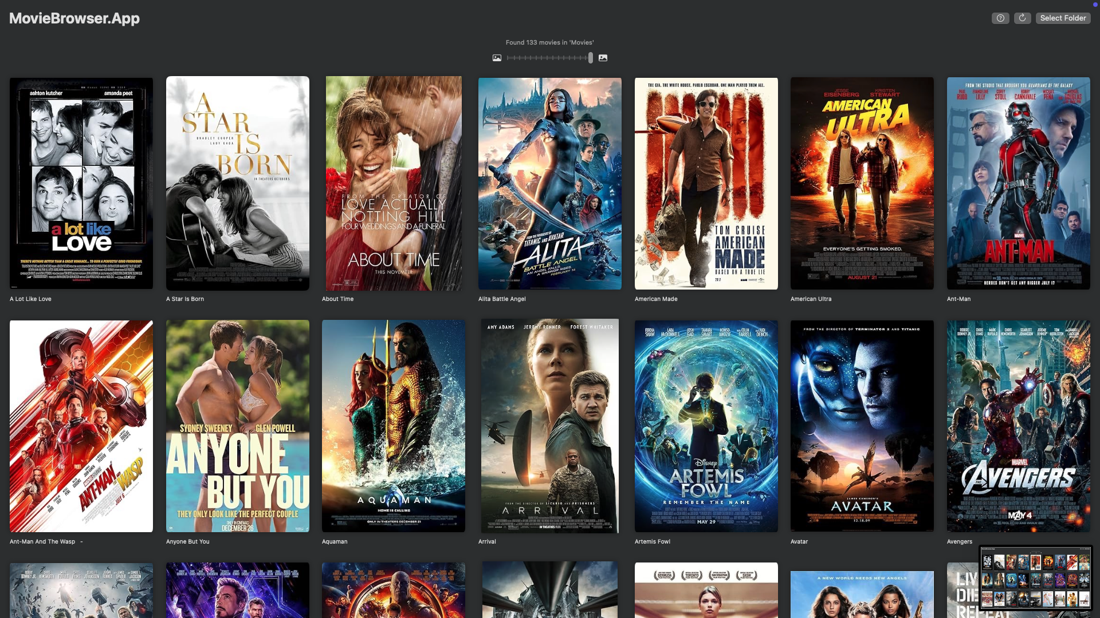Open the Avengers poster

(1019, 426)
